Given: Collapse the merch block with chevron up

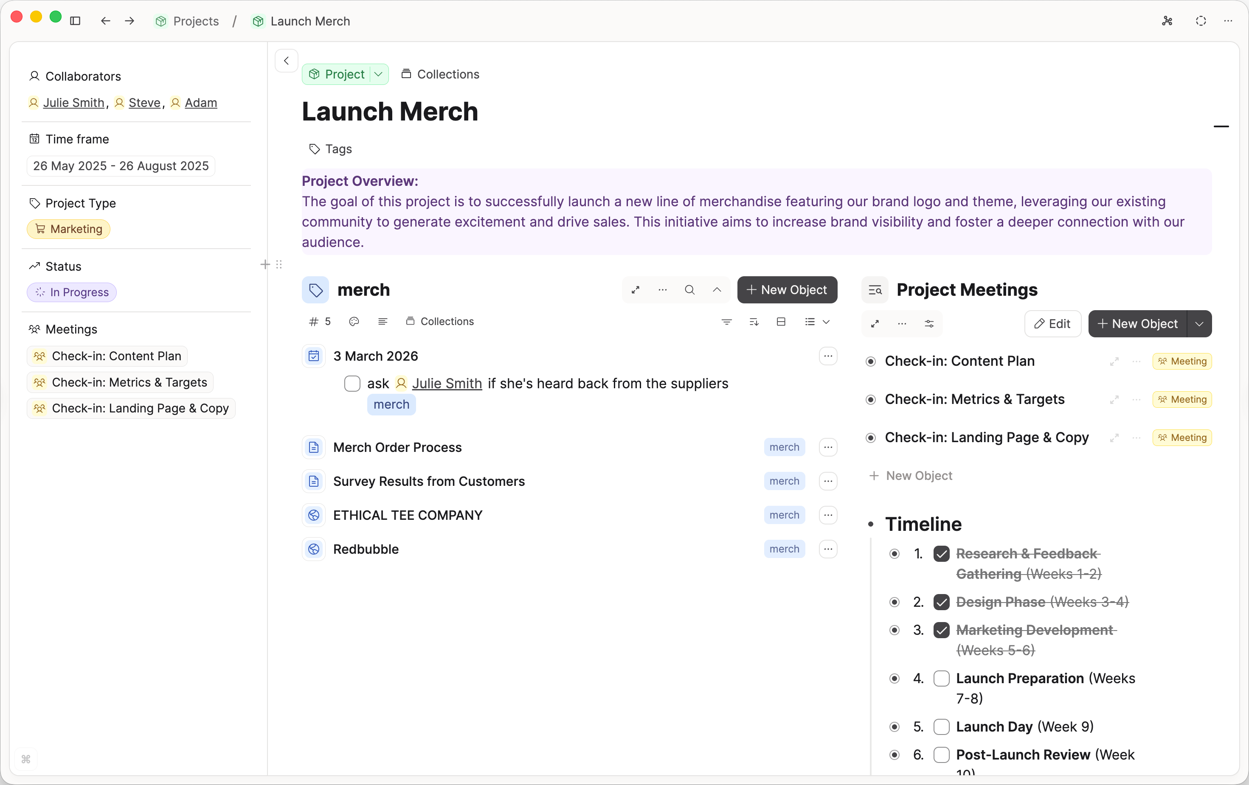Looking at the screenshot, I should click(717, 290).
